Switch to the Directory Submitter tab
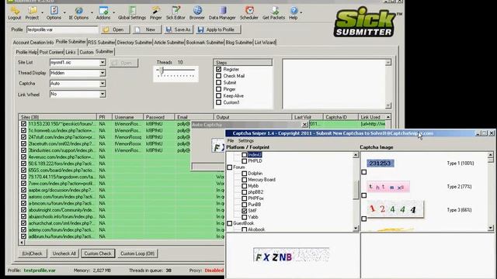This screenshot has width=497, height=279. [x=134, y=42]
